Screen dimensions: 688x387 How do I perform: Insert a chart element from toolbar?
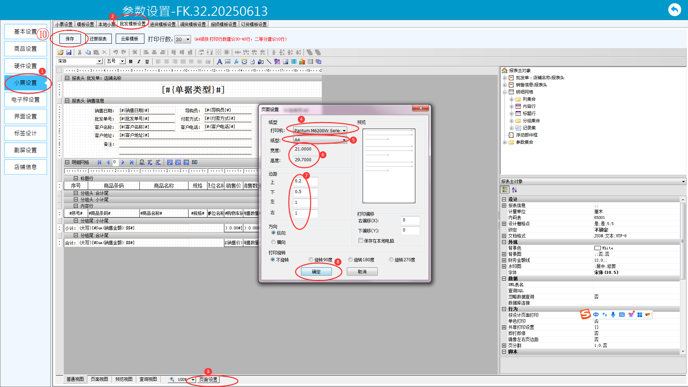point(302,62)
